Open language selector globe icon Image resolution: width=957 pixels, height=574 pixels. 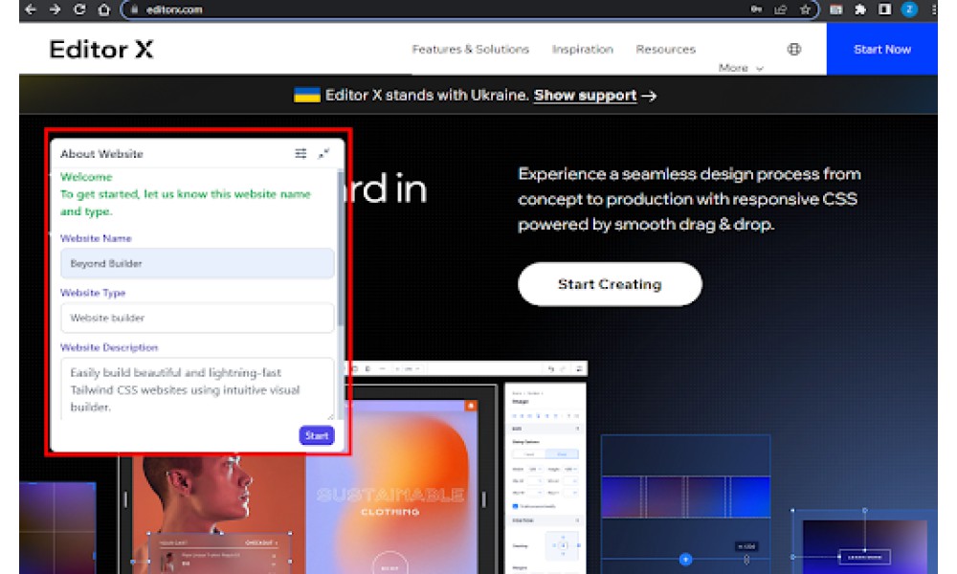point(794,49)
